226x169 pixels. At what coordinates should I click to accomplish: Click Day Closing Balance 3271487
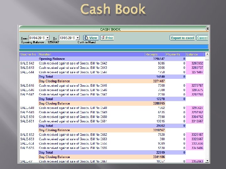click(159, 81)
